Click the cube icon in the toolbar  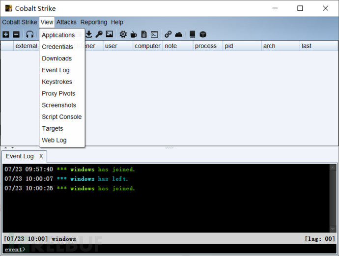203,34
